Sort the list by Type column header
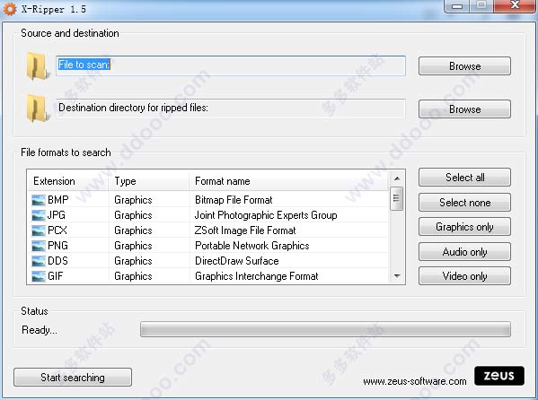The width and height of the screenshot is (538, 400). [x=149, y=180]
